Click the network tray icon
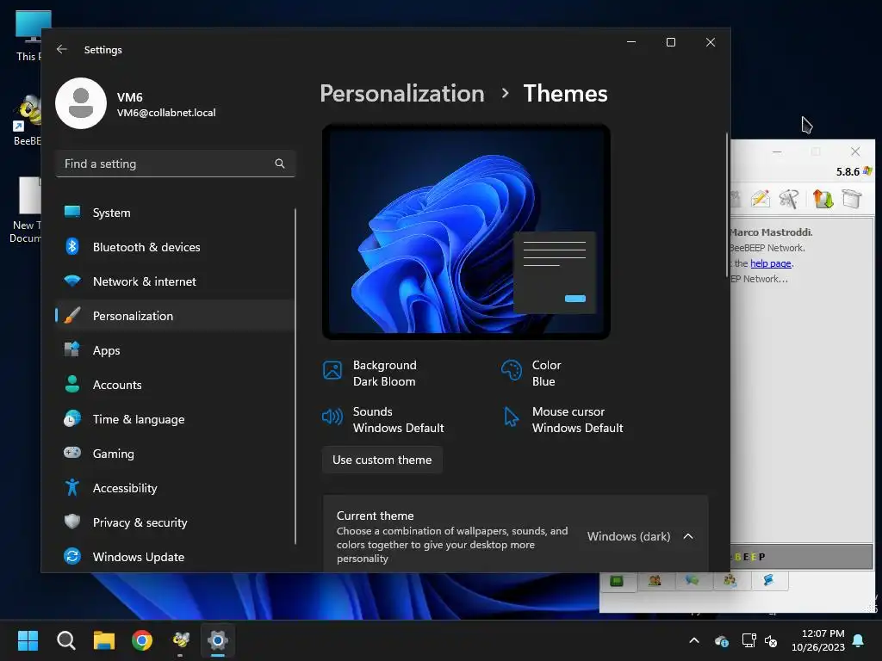882x661 pixels. [x=748, y=640]
